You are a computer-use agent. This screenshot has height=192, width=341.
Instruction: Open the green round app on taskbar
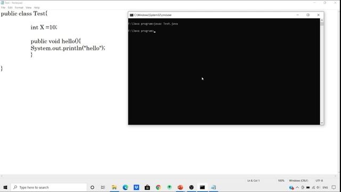click(x=169, y=187)
